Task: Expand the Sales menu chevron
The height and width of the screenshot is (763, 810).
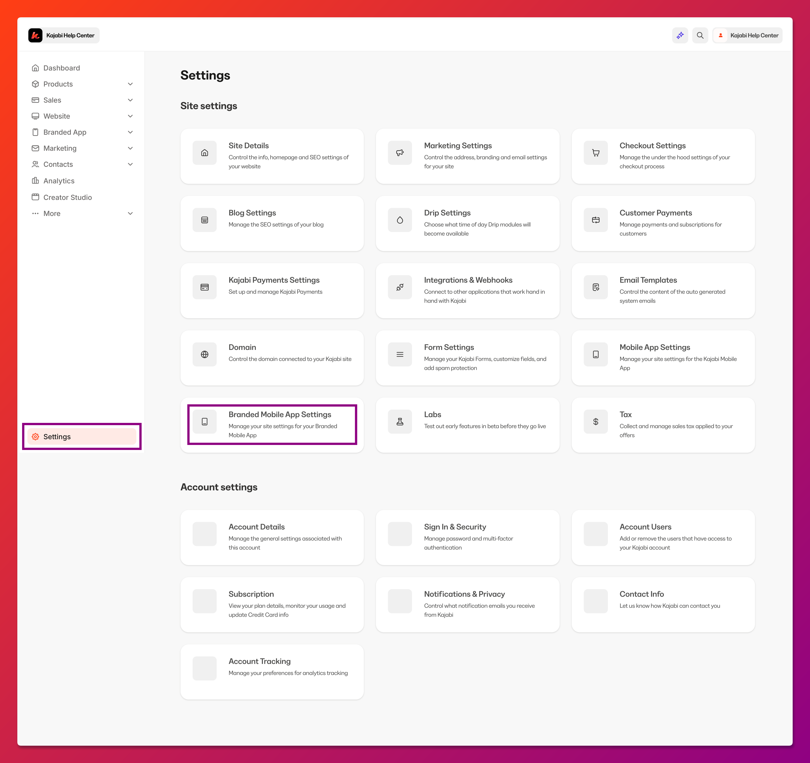Action: point(130,100)
